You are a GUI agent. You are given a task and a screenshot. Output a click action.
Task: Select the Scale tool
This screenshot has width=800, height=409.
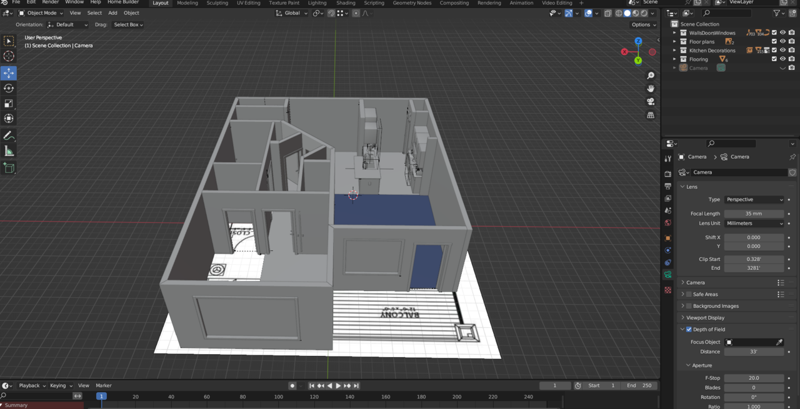[9, 104]
